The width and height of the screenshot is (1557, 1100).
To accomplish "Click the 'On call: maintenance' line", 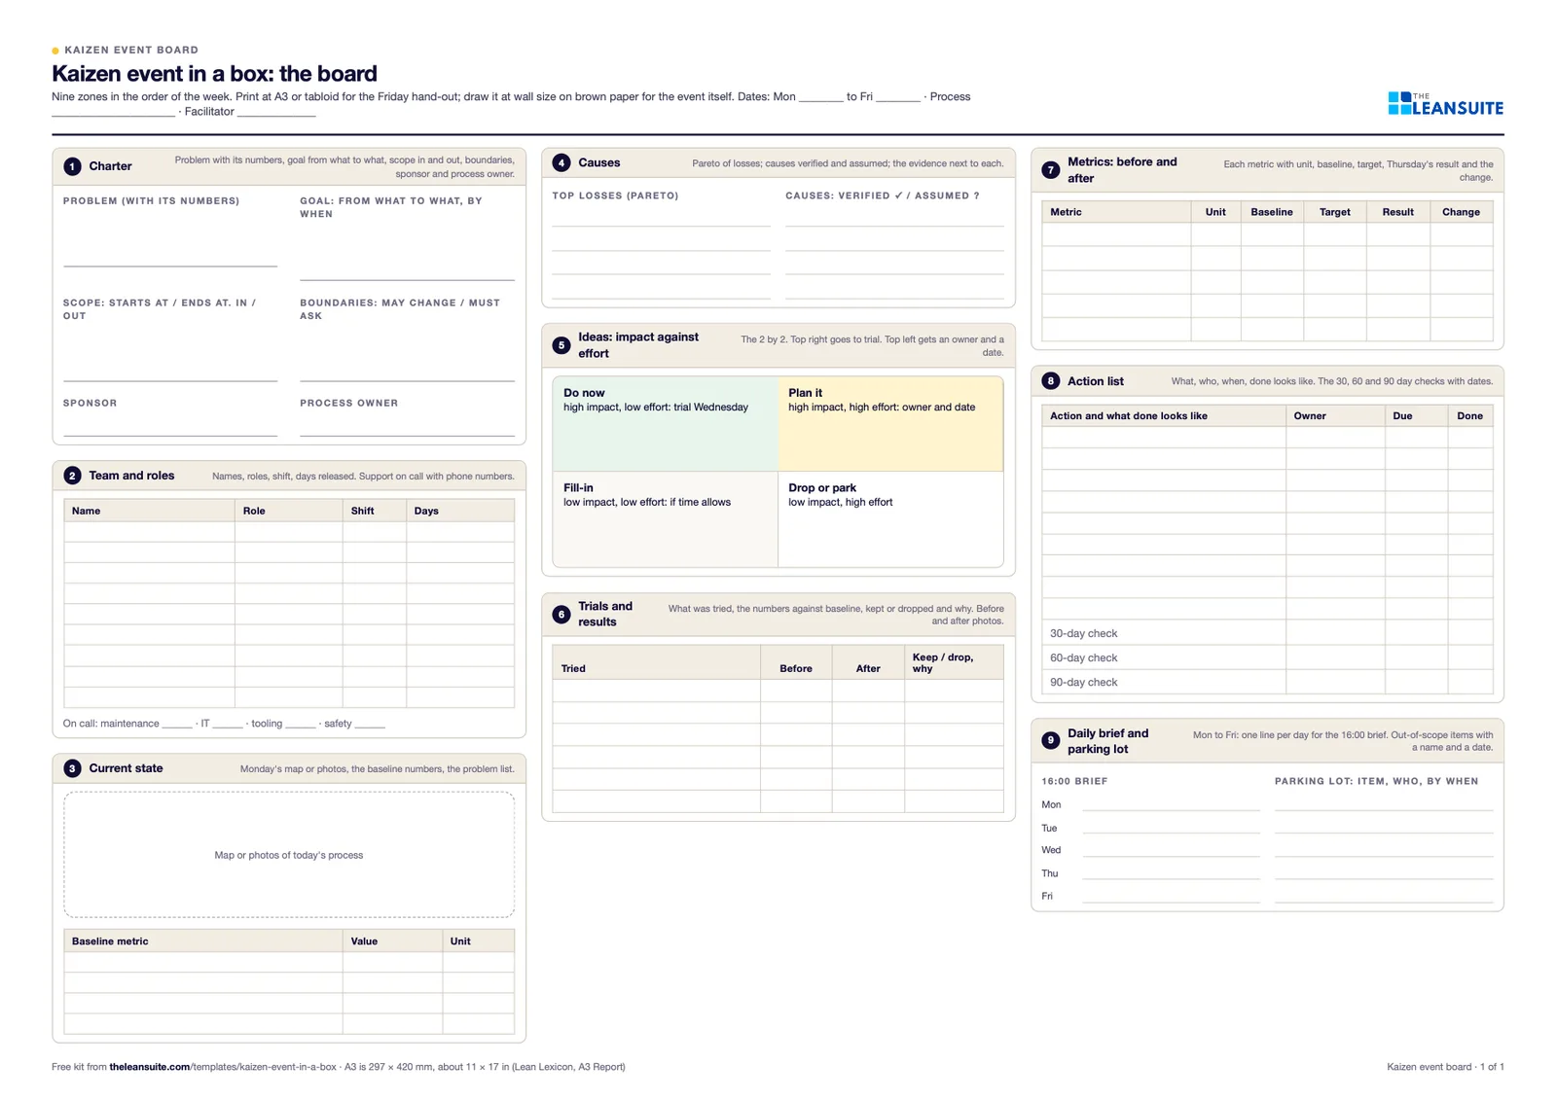I will coord(224,724).
